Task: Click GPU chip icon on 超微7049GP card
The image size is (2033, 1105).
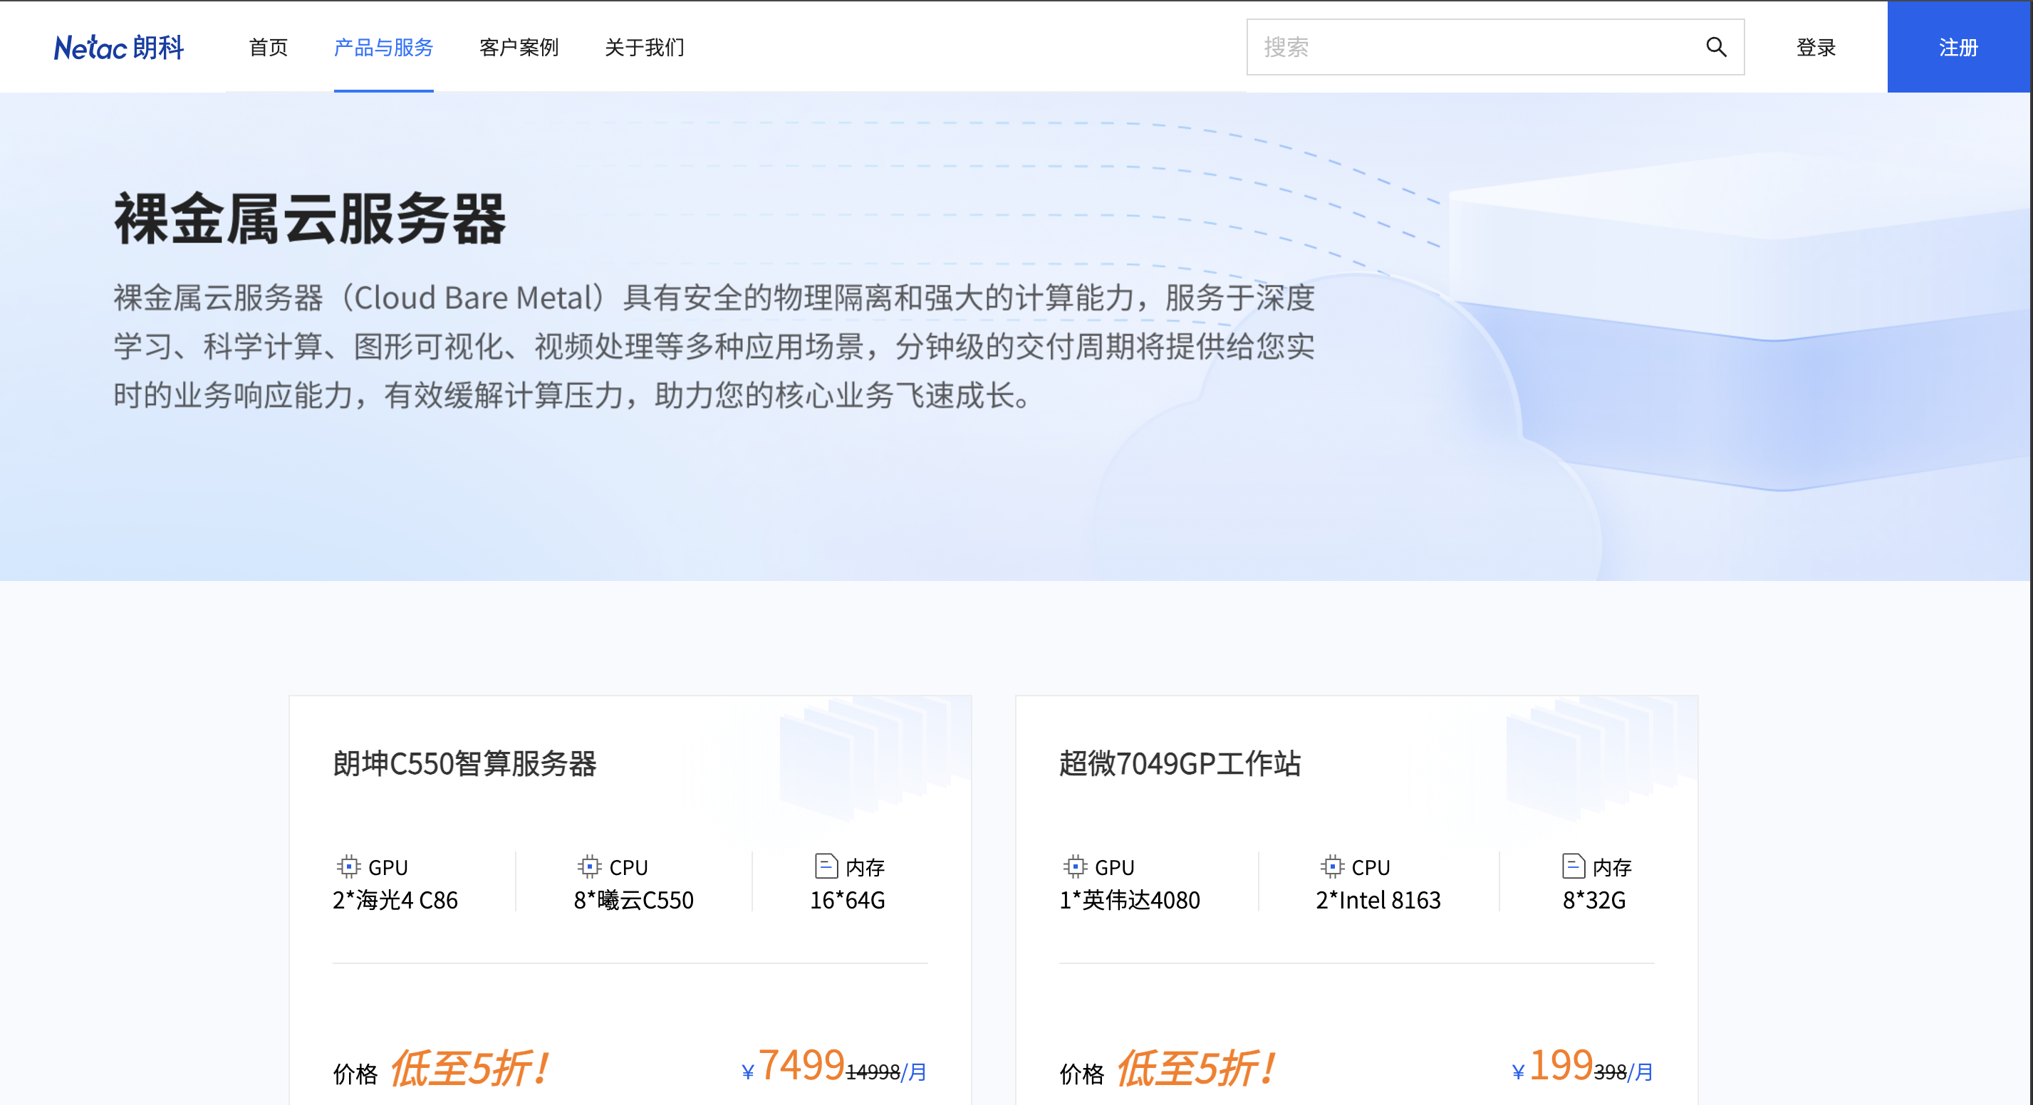Action: (x=1074, y=866)
